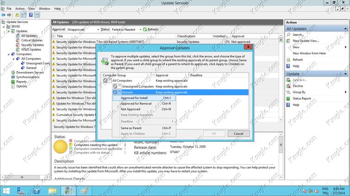Collapse the SRV00 tree node

4,26
